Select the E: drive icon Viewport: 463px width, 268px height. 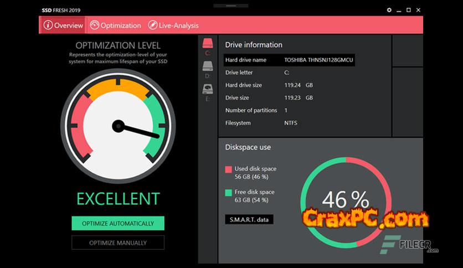[x=208, y=89]
